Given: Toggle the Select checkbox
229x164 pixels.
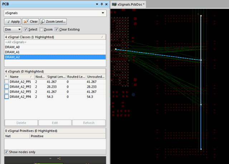Looking at the screenshot, I should pyautogui.click(x=26, y=29).
